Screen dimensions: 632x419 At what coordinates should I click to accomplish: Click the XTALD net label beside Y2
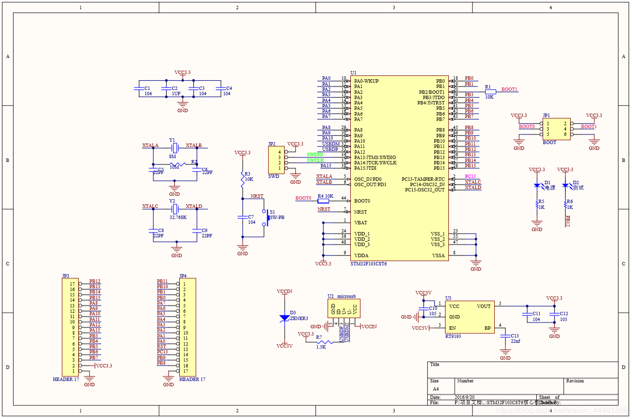[194, 206]
